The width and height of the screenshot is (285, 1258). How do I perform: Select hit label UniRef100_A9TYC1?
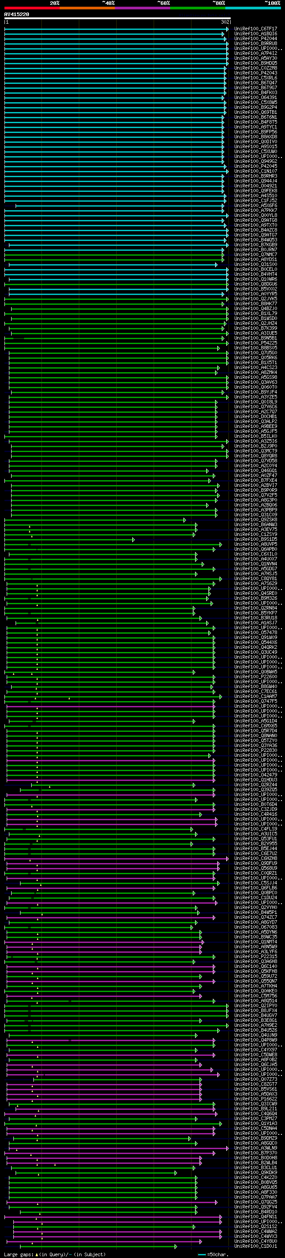point(256,127)
